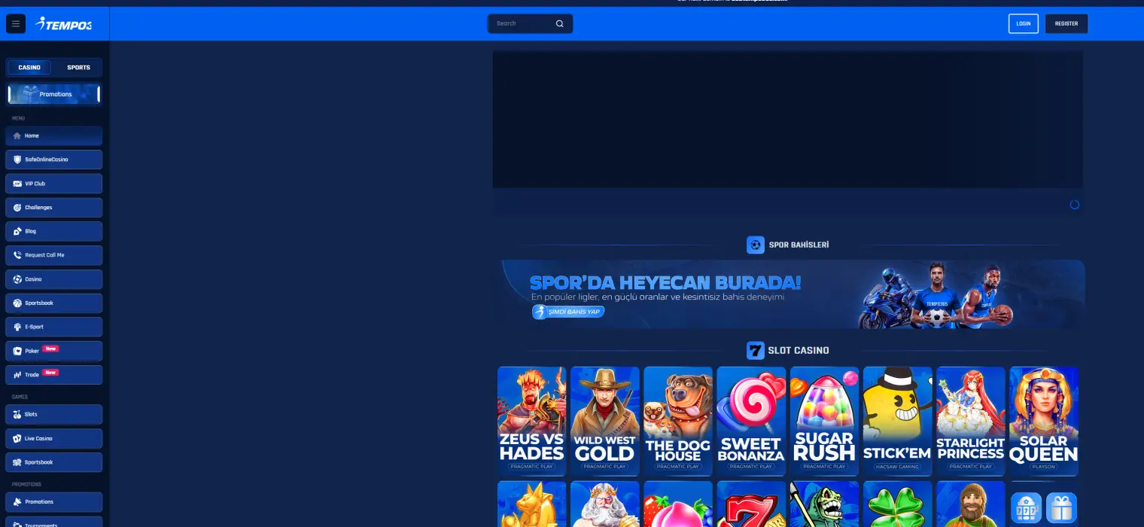The width and height of the screenshot is (1144, 527).
Task: Open the Sweet Bonanza game thumbnail
Action: (750, 421)
